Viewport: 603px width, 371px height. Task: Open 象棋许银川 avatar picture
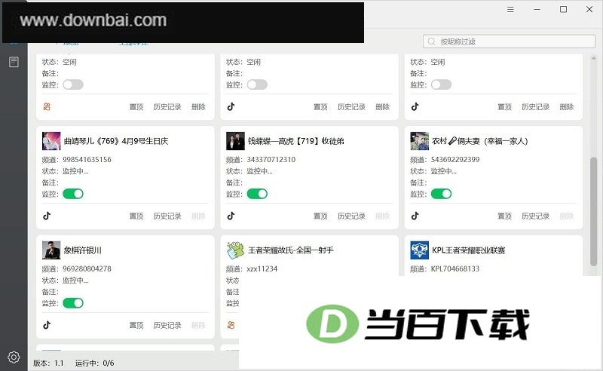(51, 250)
